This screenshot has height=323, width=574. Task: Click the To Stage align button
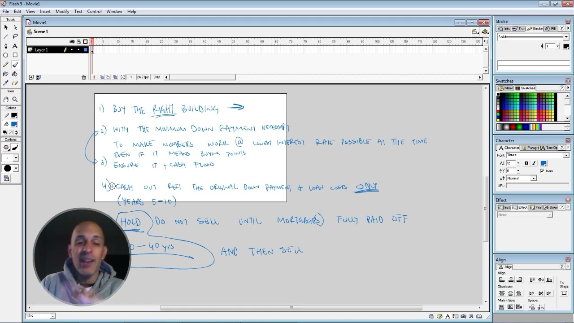[564, 293]
